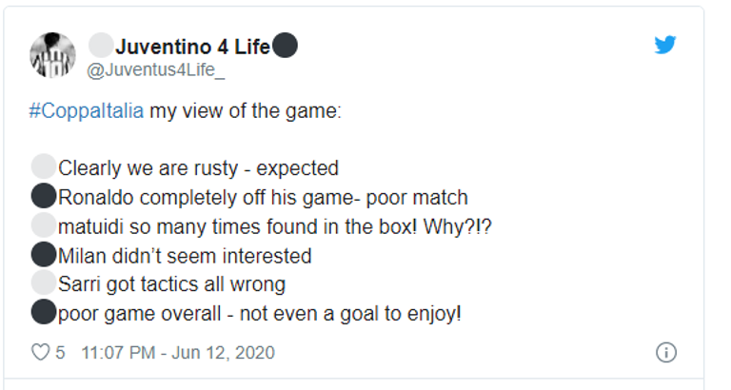Open the 11:07 PM - Jun 12, 2020 timestamp
The width and height of the screenshot is (731, 390).
click(x=178, y=353)
